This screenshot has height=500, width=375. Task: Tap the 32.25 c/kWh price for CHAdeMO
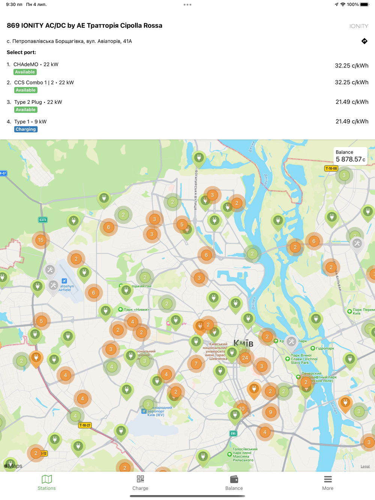click(351, 66)
